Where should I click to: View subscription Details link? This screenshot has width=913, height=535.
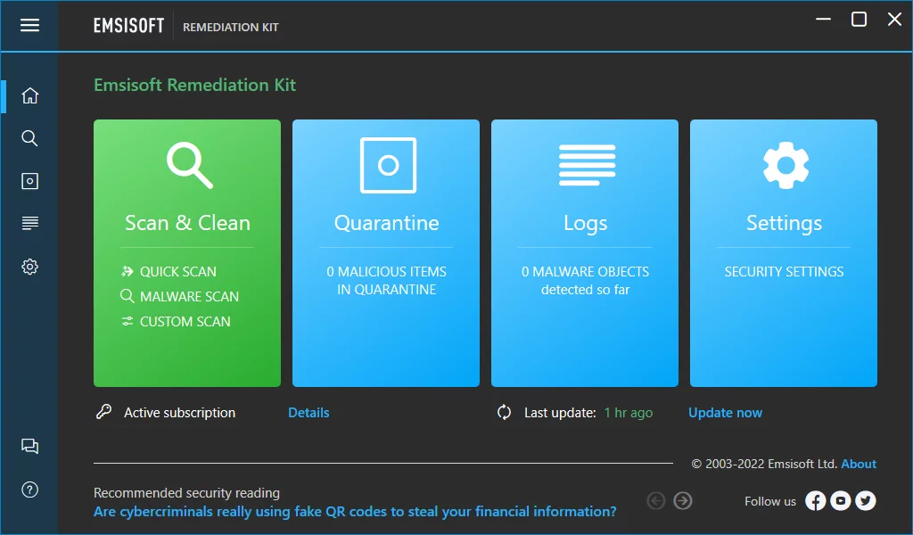308,413
